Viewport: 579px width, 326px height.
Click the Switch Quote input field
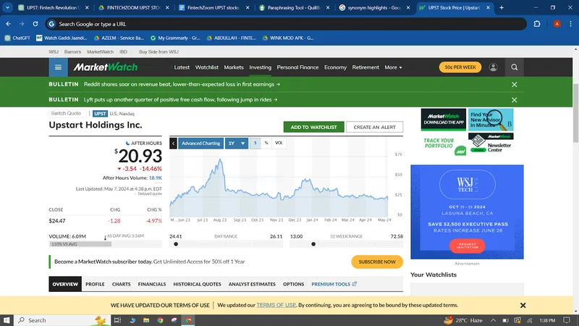click(x=67, y=114)
